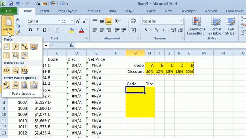Toggle Middle Align vertical alignment
The width and height of the screenshot is (246, 138).
pos(101,21)
